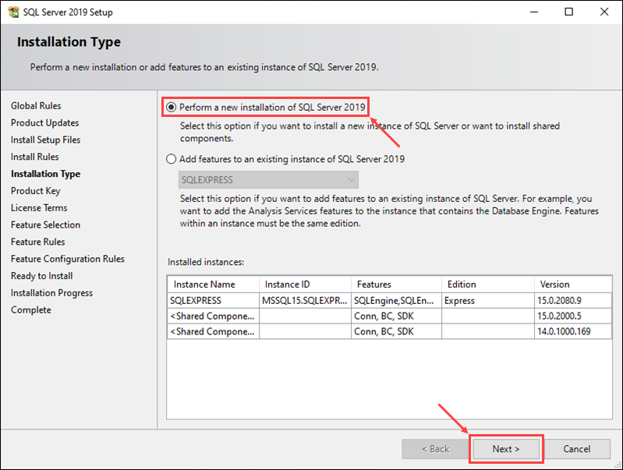
Task: Sort by Instance Name column header
Action: (x=214, y=284)
